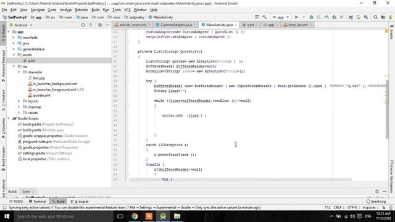Expand the generatedJava folder
Screen dimensions: 395x222
point(14,49)
